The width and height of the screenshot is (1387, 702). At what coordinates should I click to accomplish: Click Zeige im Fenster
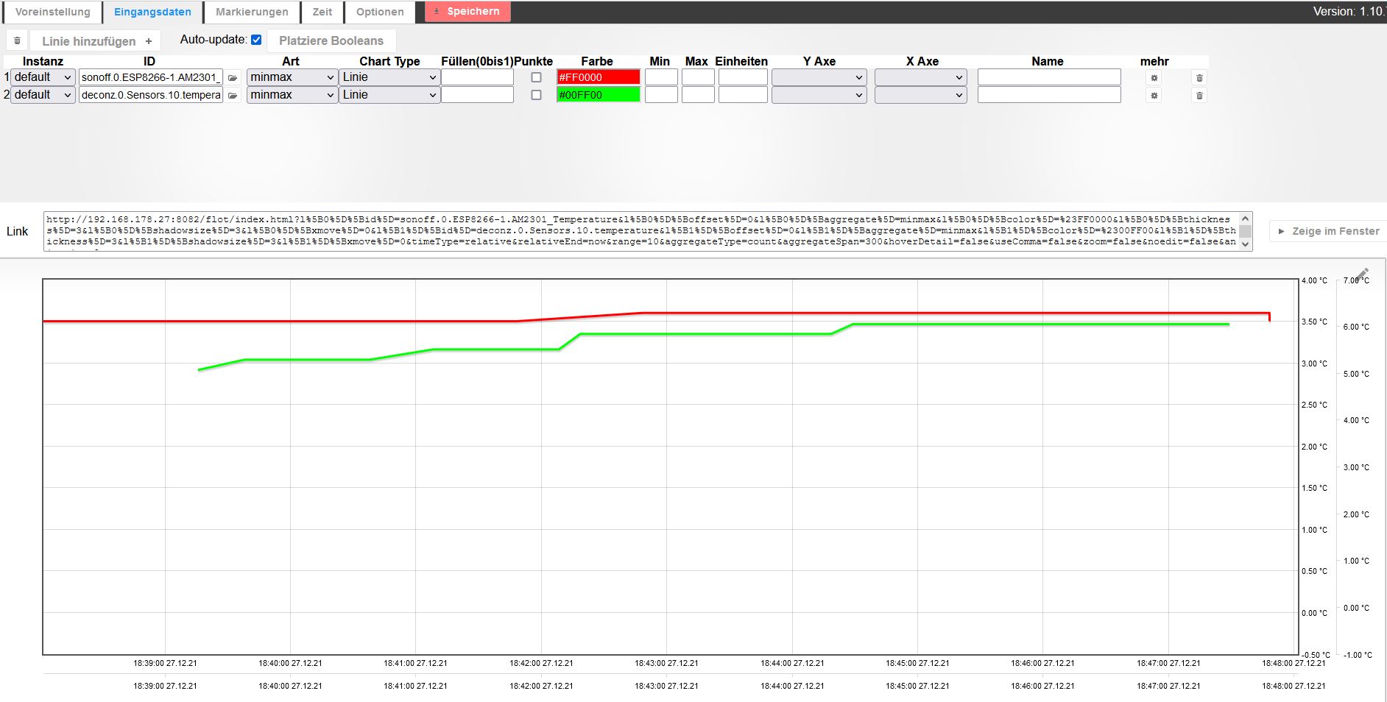[x=1329, y=230]
